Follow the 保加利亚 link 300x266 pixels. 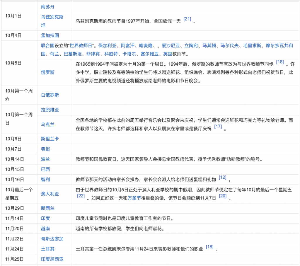(x=107, y=46)
